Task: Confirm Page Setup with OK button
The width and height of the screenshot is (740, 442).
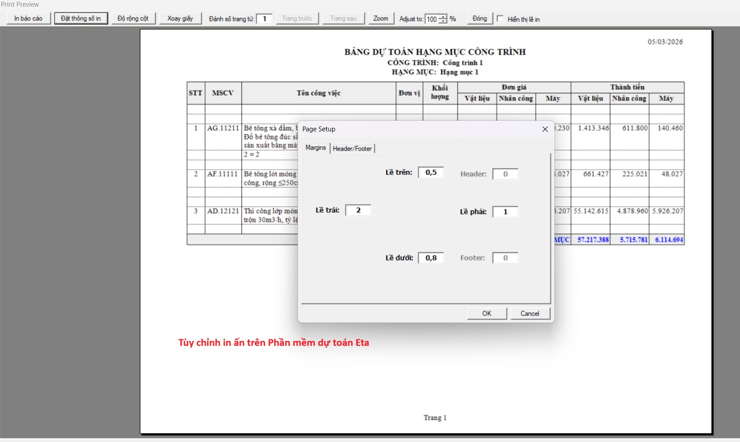Action: pyautogui.click(x=487, y=314)
